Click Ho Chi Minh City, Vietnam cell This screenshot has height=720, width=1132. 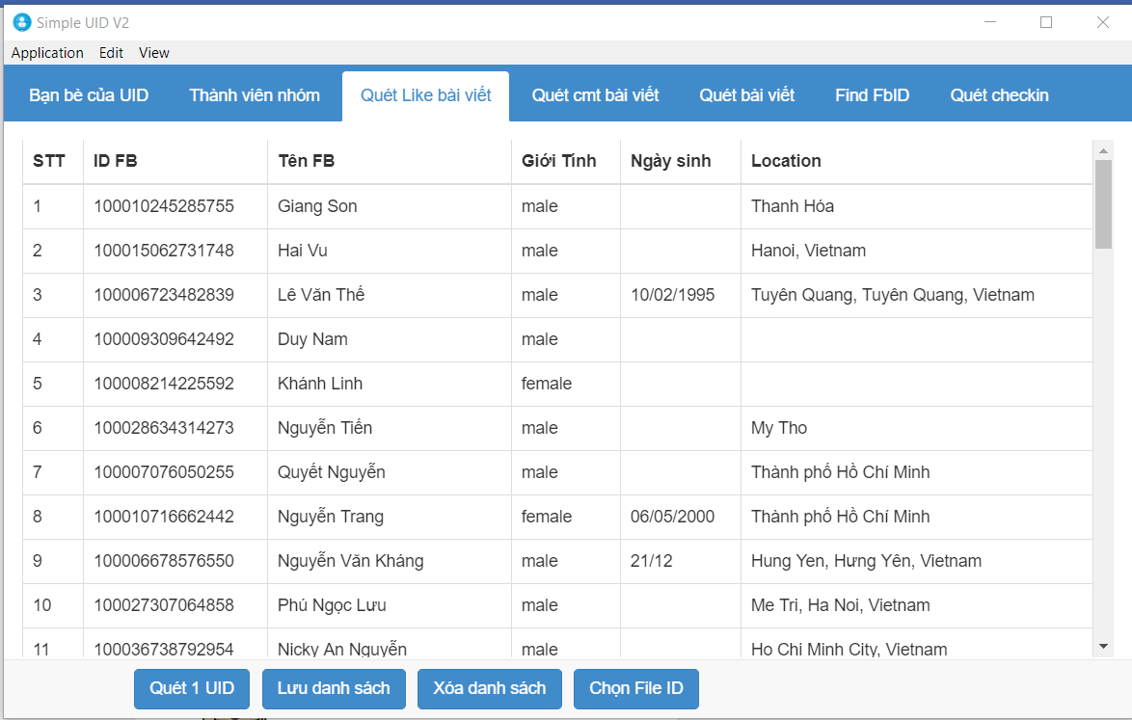click(917, 644)
